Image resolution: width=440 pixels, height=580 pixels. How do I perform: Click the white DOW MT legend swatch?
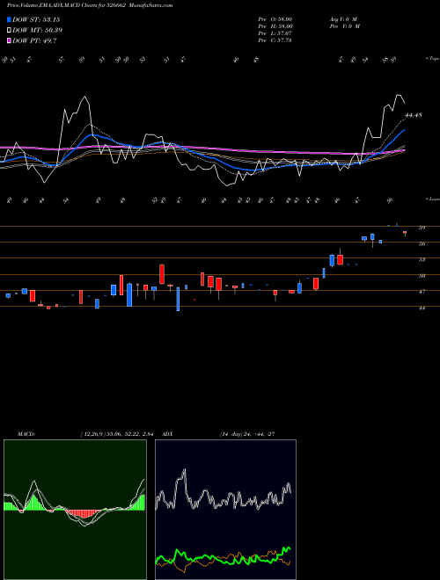(x=9, y=31)
